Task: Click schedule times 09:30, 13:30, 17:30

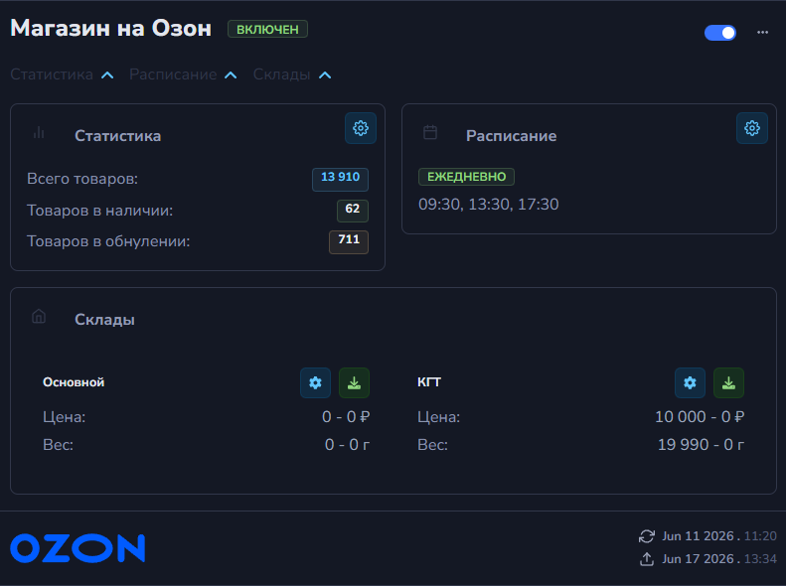Action: 489,205
